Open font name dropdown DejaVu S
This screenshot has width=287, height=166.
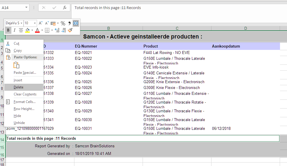coord(21,23)
